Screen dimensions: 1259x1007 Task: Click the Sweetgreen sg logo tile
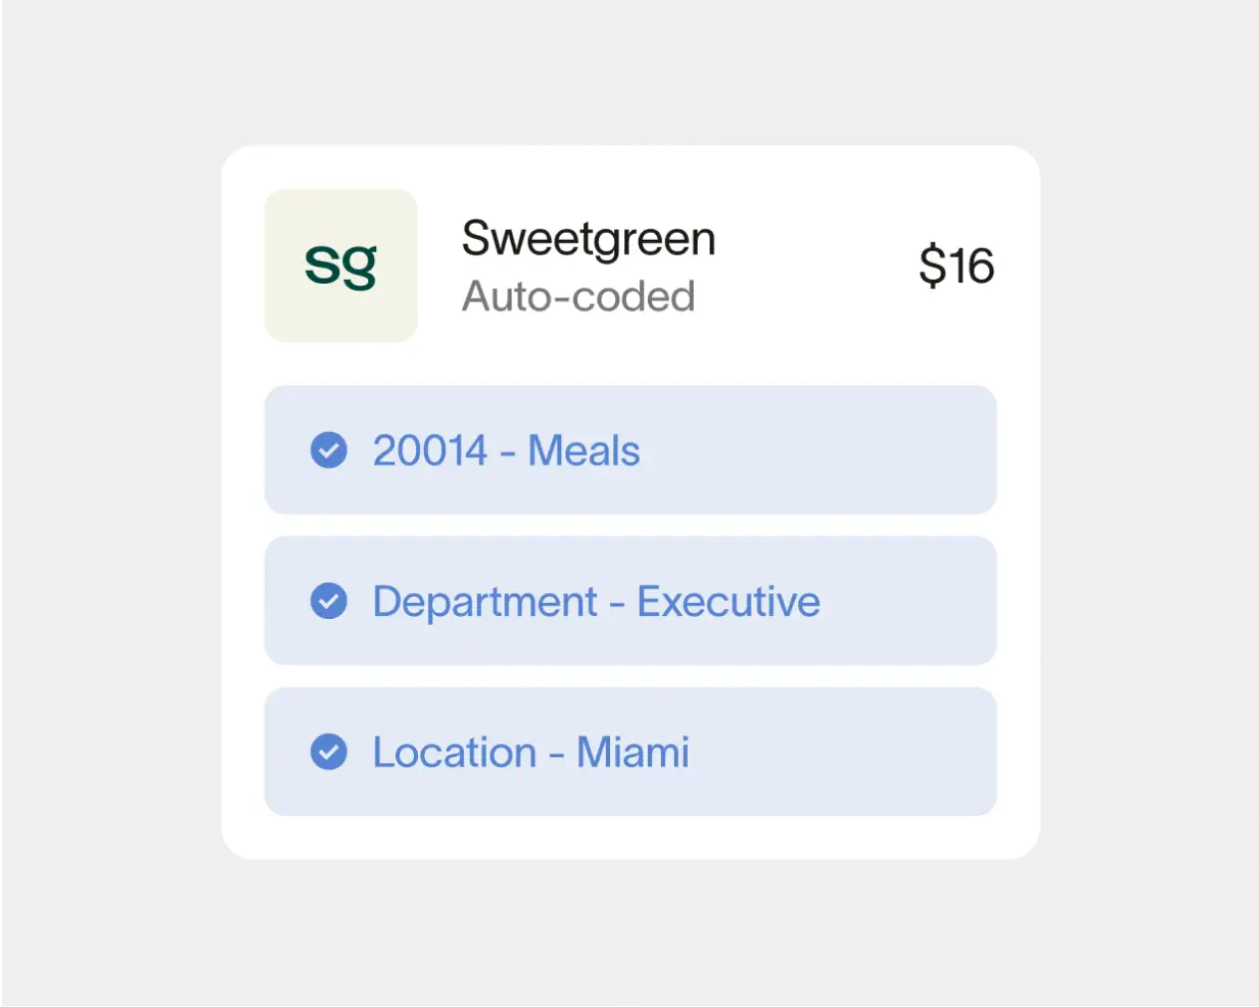[x=340, y=266]
